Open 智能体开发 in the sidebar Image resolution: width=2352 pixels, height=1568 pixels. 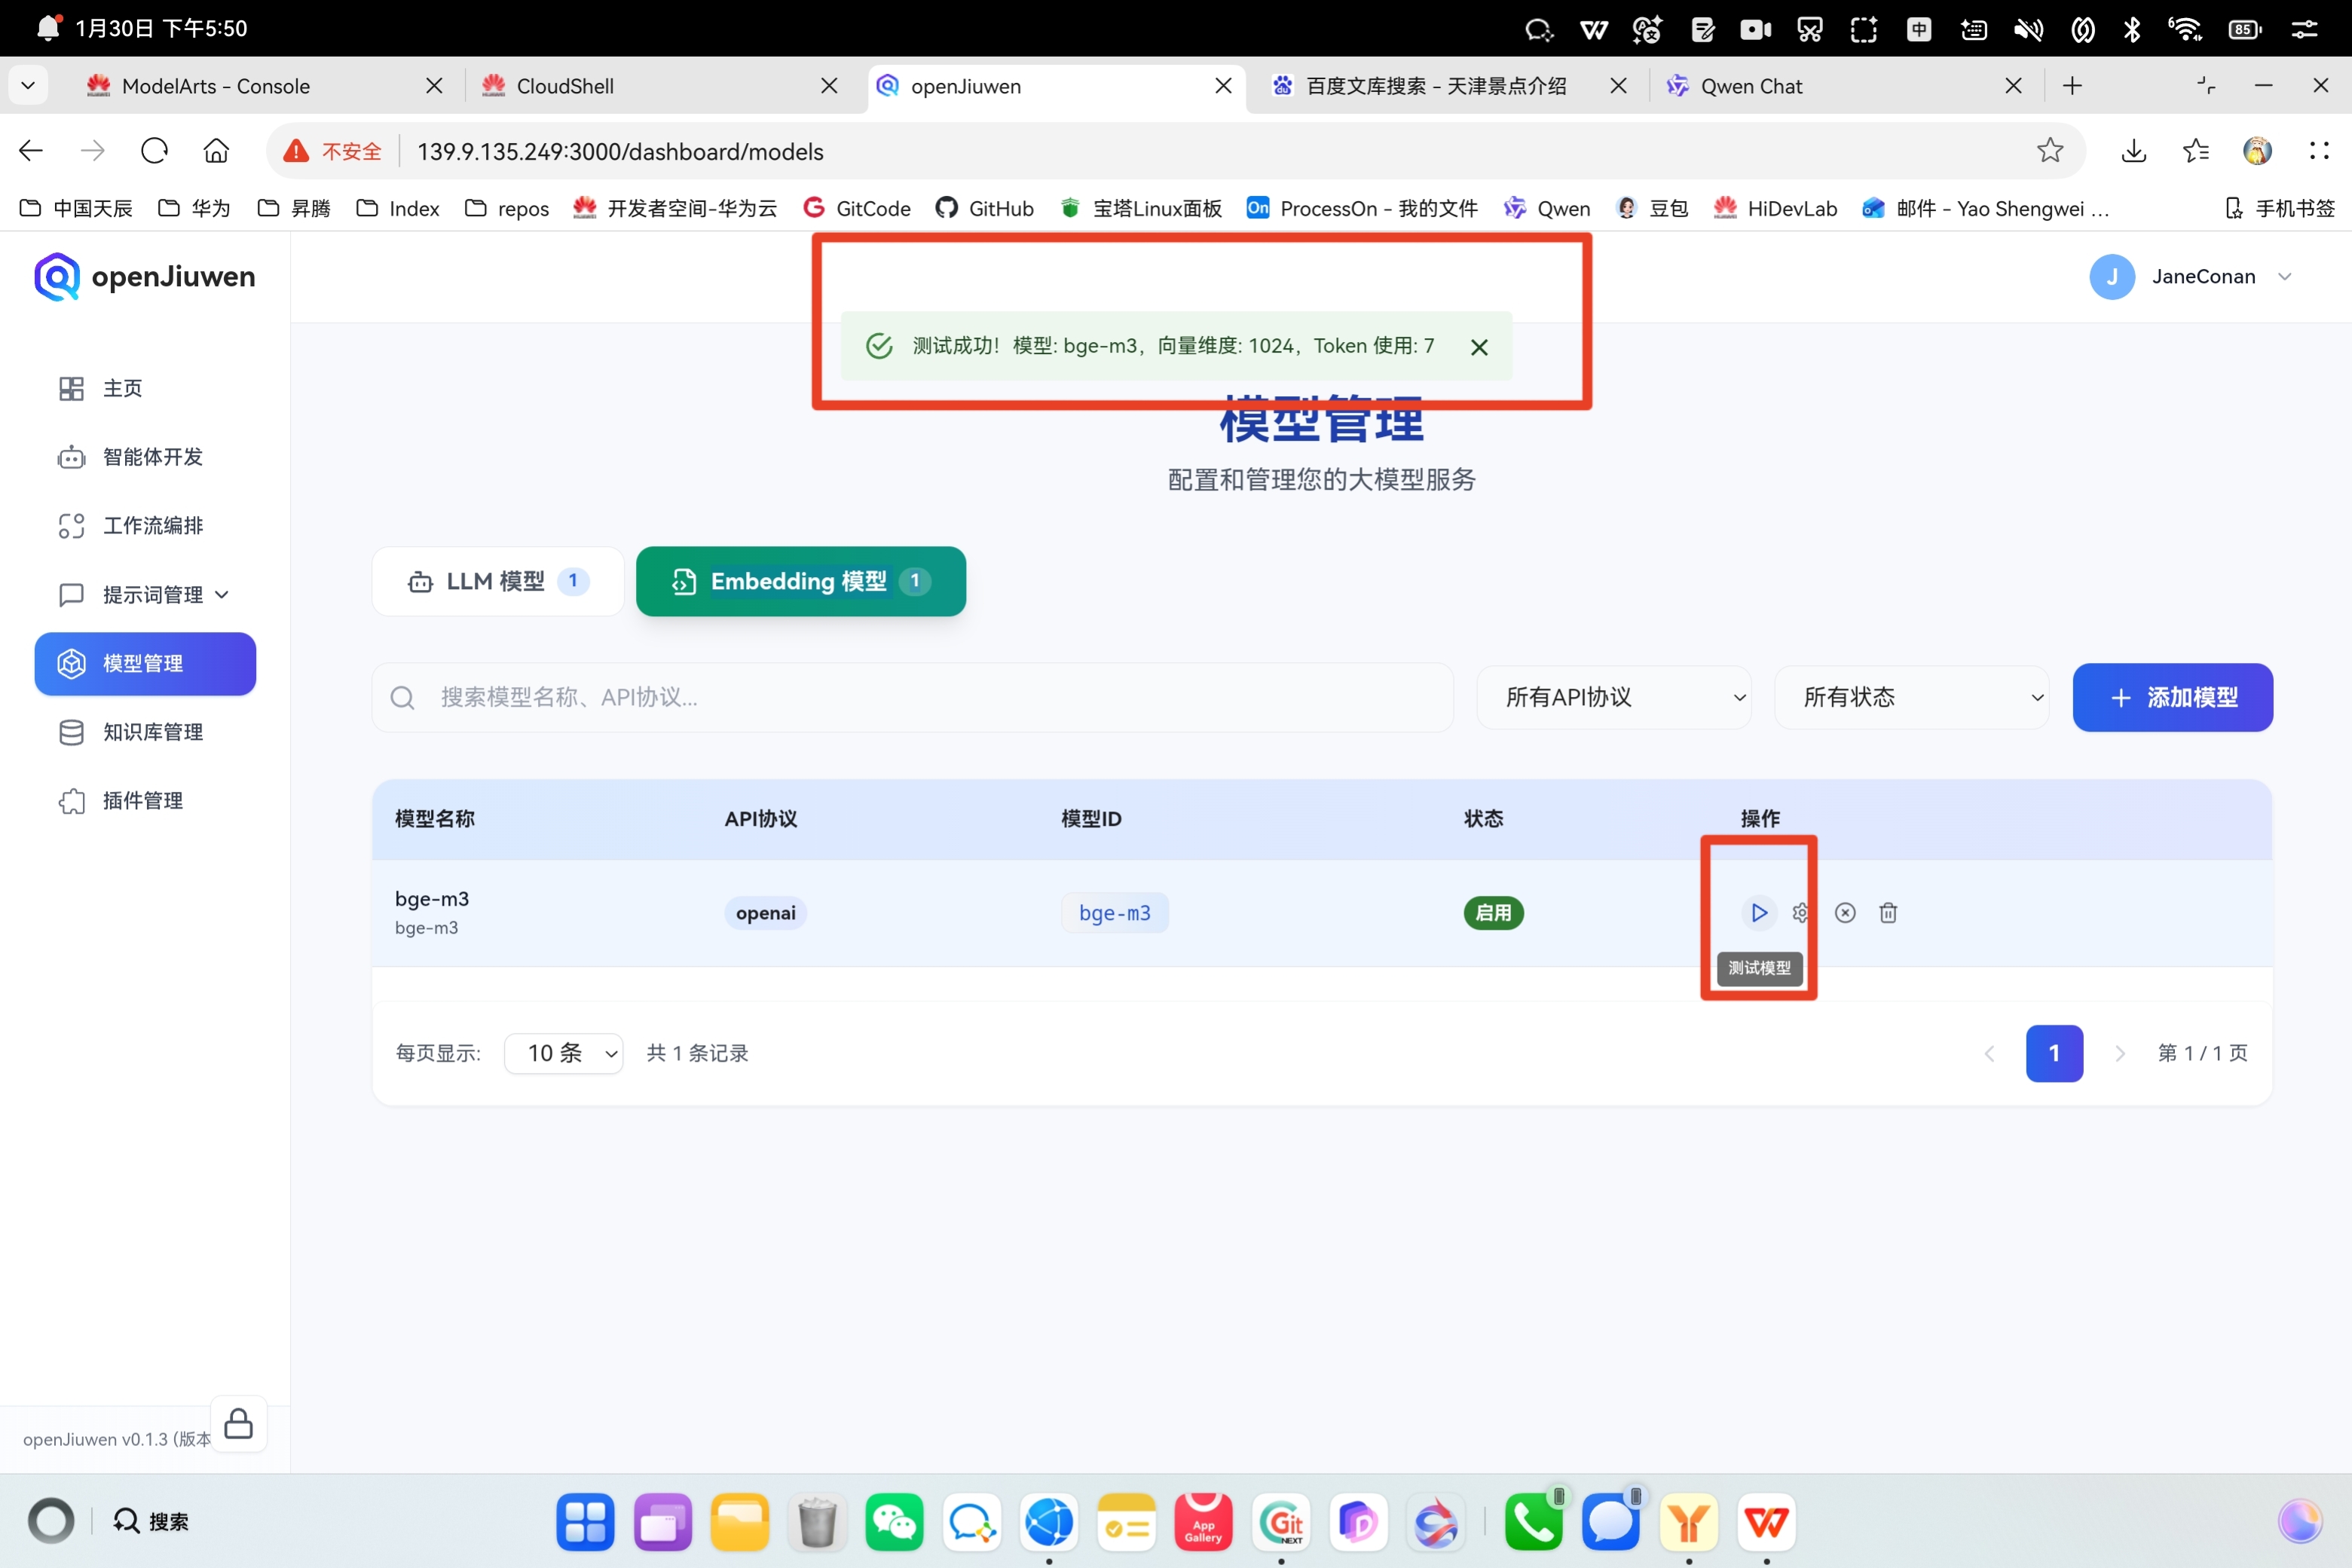(152, 457)
